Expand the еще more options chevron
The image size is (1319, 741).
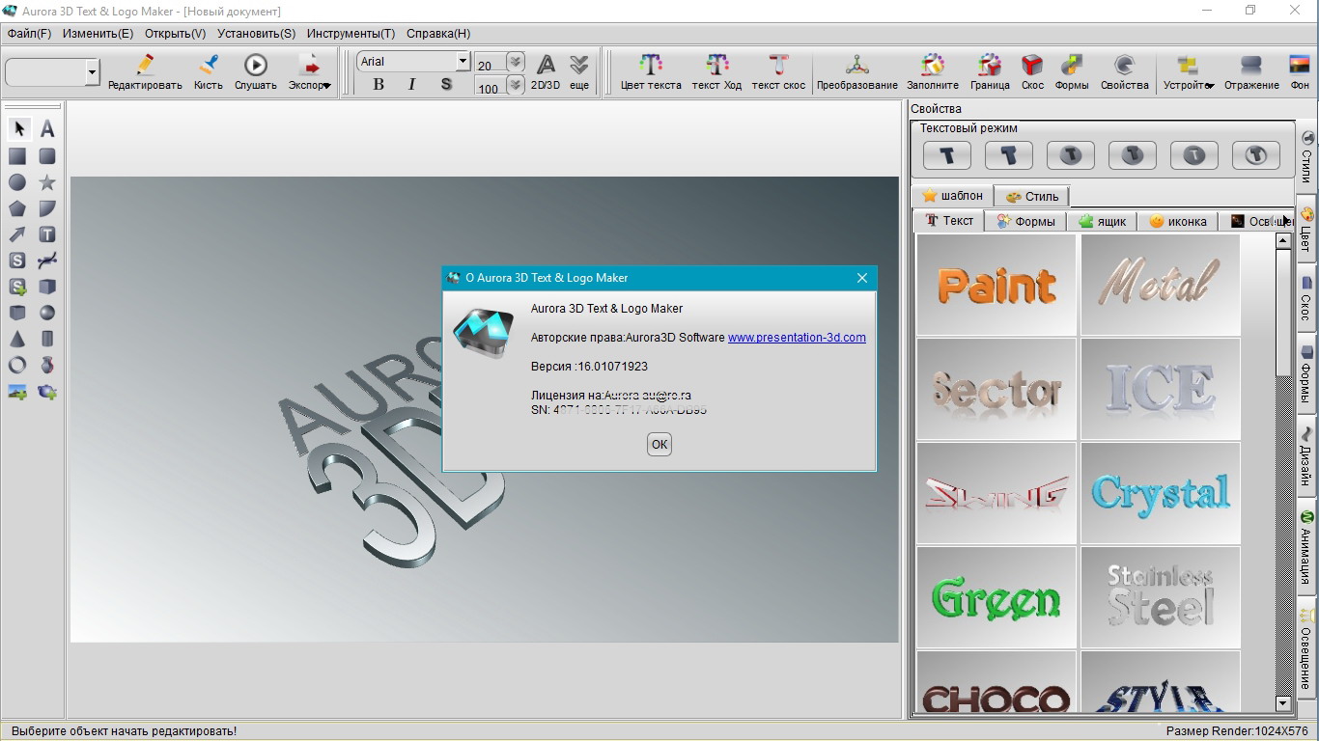[579, 72]
